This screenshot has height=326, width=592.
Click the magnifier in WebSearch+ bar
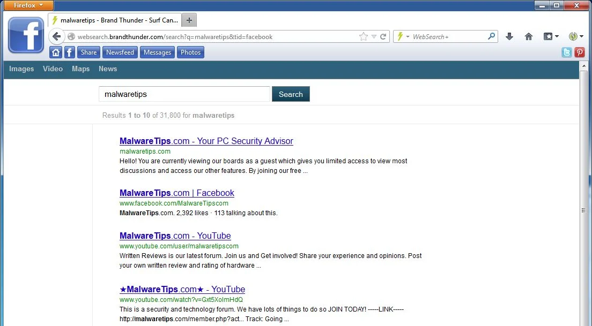[491, 36]
